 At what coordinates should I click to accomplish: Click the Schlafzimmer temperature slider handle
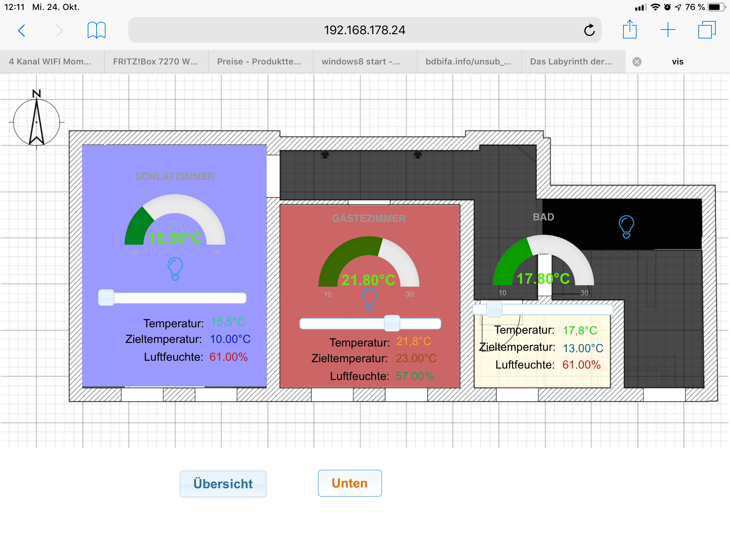[106, 298]
